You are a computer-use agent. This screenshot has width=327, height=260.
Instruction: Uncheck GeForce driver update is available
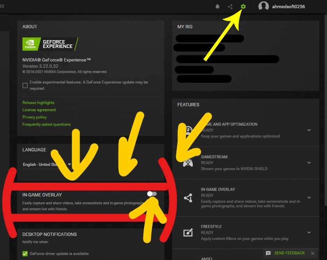click(x=25, y=253)
